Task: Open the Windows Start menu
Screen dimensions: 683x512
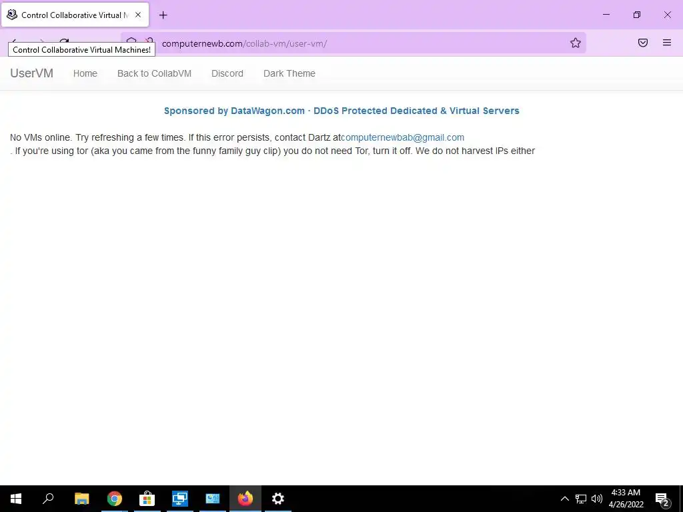Action: [16, 499]
